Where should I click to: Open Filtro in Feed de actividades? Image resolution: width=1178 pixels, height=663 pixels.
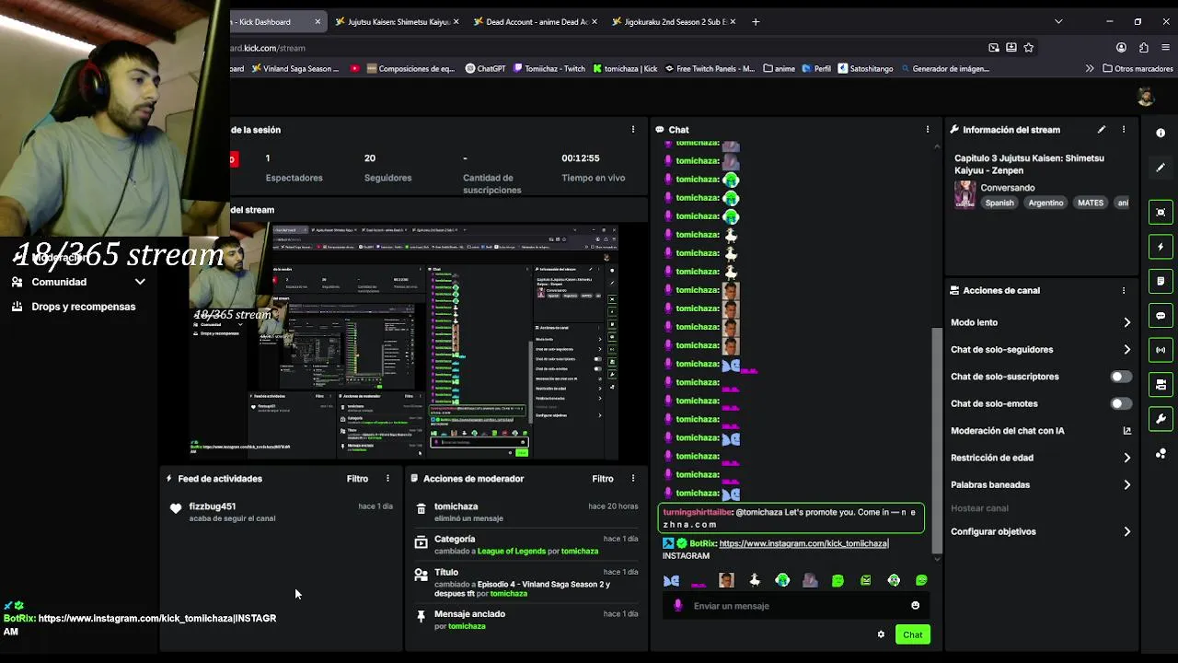[357, 479]
